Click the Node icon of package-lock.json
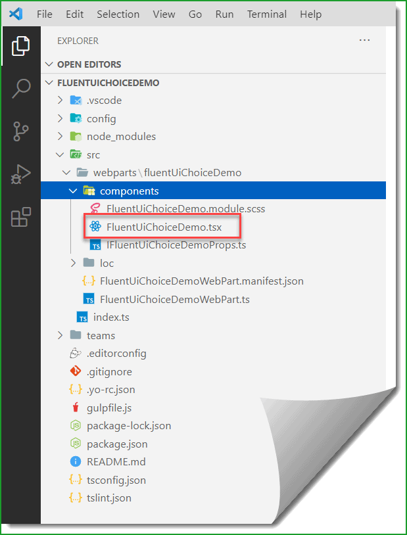 pyautogui.click(x=76, y=425)
